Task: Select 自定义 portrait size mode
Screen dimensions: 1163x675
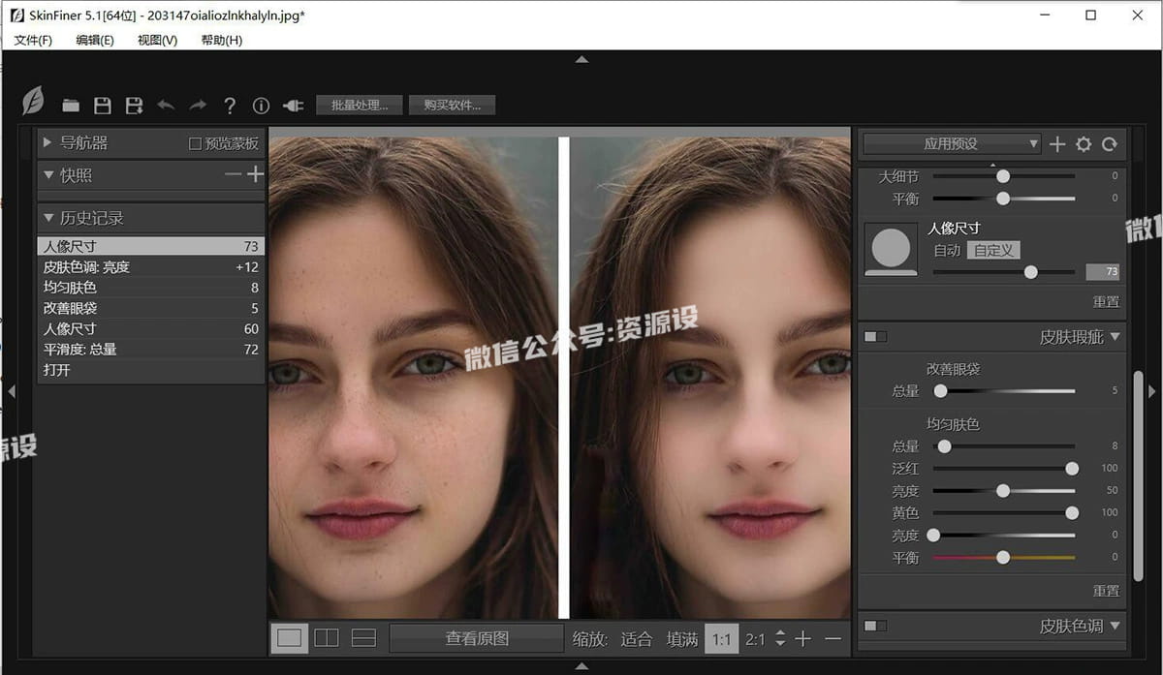Action: pos(993,250)
